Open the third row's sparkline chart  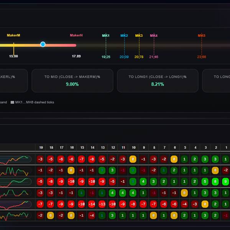click(x=16, y=181)
